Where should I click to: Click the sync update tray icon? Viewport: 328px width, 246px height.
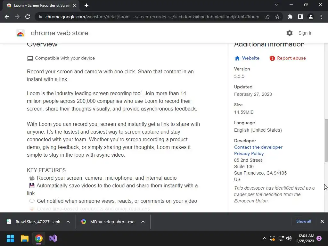272,238
